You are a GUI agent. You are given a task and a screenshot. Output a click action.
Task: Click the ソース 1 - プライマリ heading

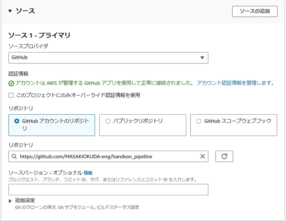(39, 35)
